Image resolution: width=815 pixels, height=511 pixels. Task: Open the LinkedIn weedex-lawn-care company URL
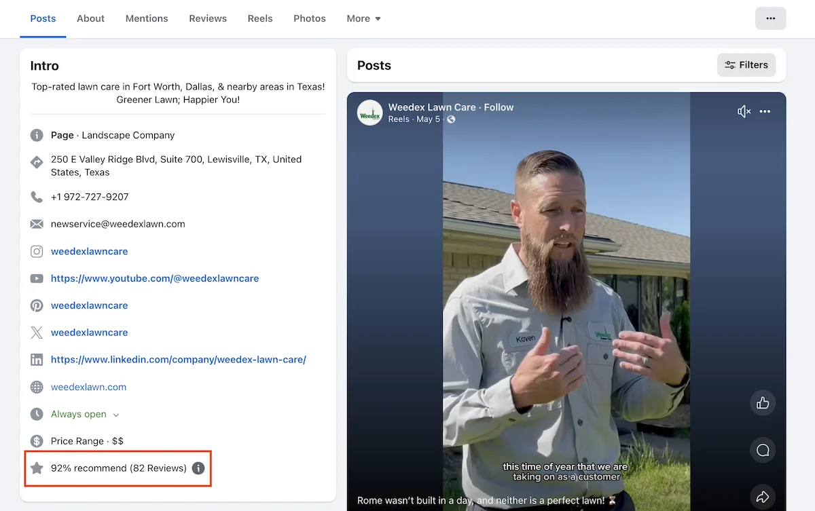179,360
